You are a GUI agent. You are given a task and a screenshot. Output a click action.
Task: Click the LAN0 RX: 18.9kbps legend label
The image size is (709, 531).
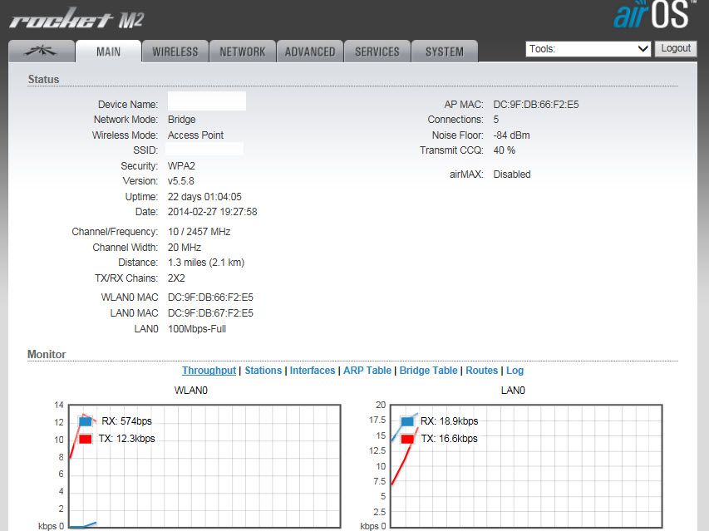[449, 421]
